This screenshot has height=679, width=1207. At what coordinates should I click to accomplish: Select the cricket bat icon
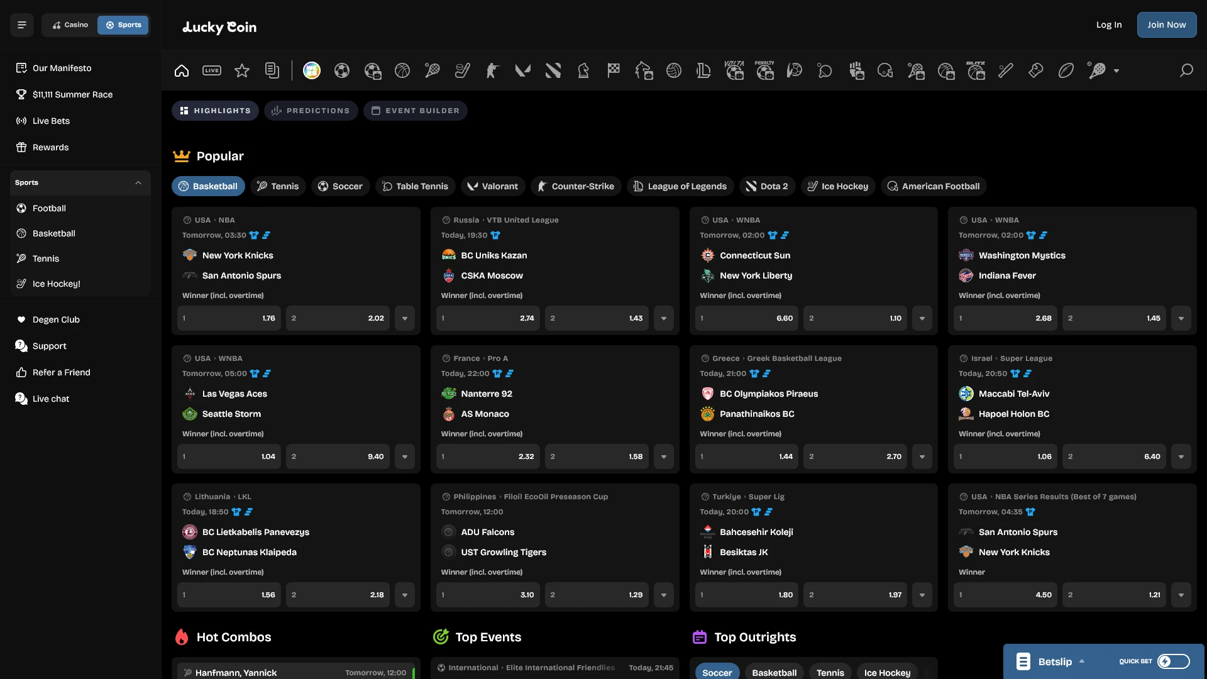[1006, 70]
